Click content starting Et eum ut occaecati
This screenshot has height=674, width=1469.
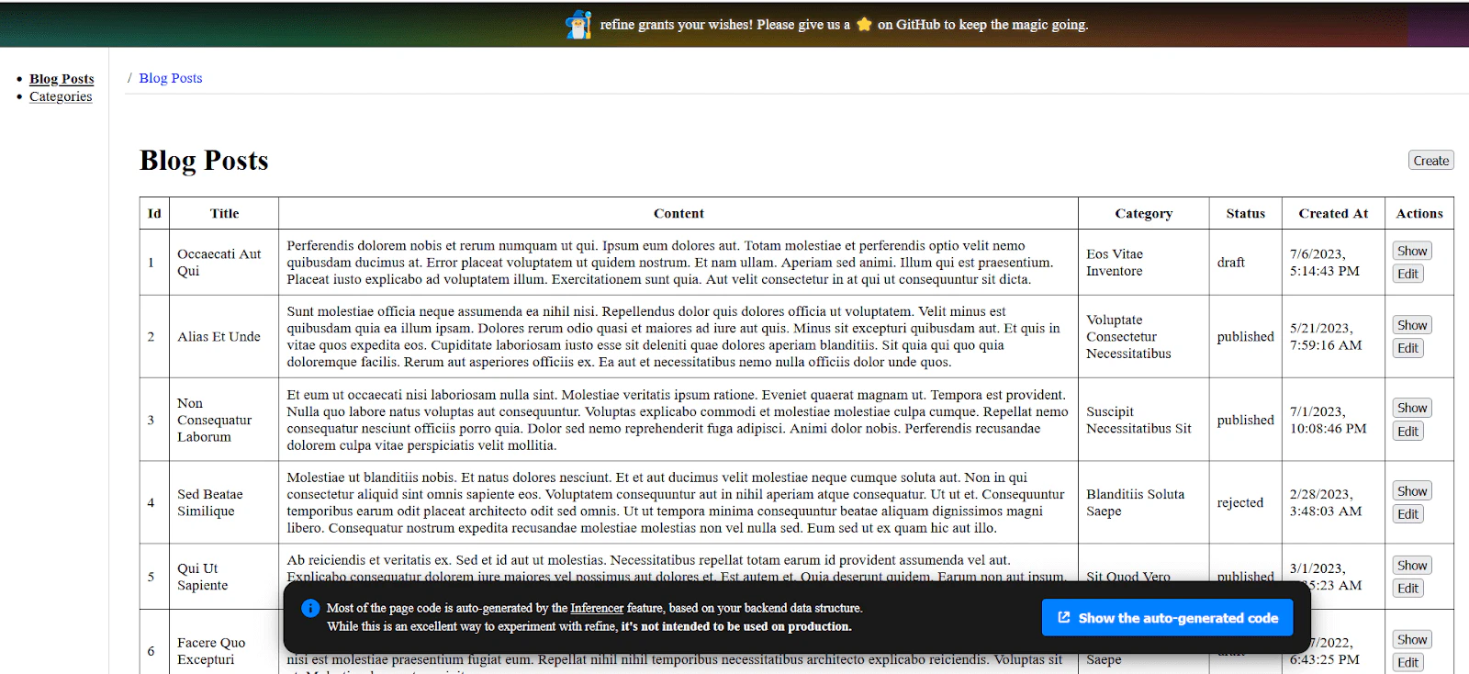(x=678, y=420)
